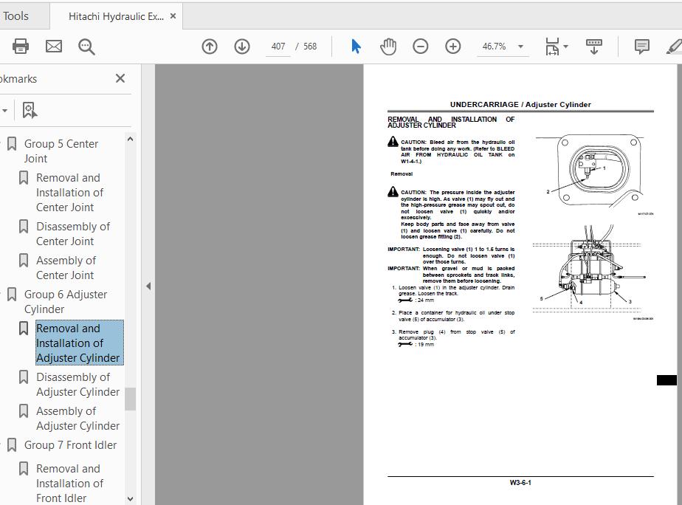Open Group 7 Front Idler bookmark
Screen dimensions: 682x505
(x=71, y=444)
